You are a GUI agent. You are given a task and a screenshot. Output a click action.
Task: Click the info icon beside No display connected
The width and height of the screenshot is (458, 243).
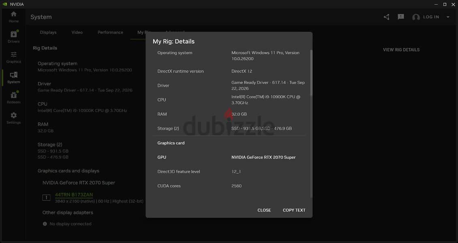tap(45, 224)
